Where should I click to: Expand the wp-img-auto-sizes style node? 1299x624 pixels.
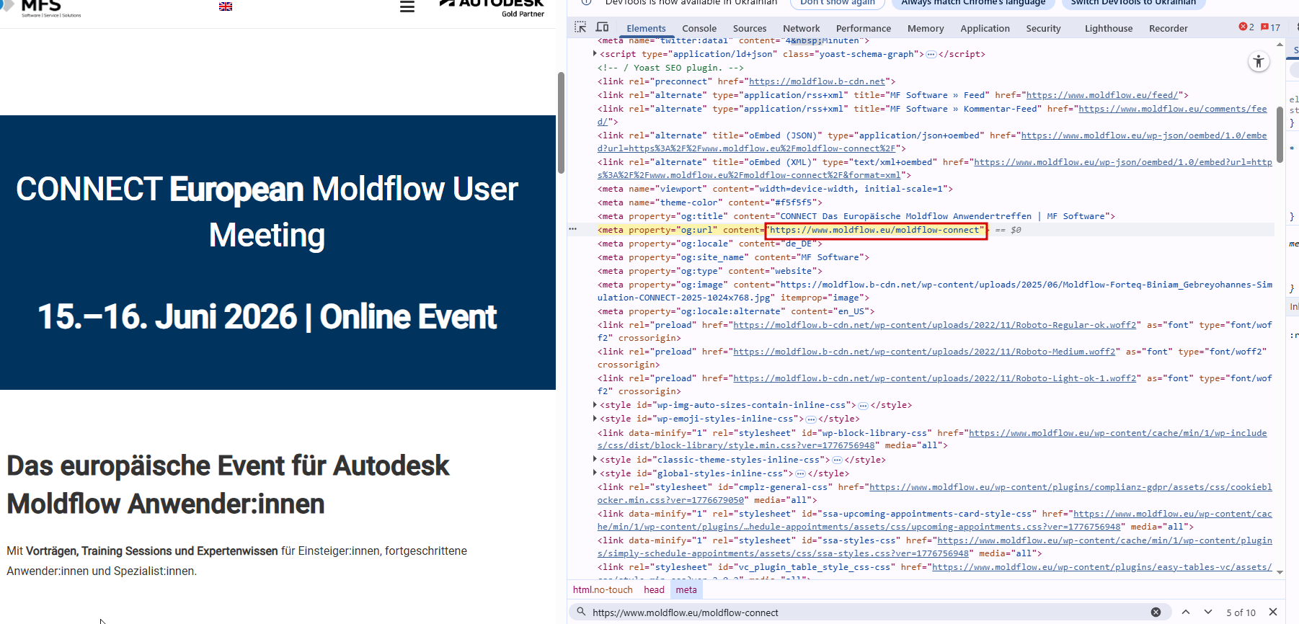[x=595, y=404]
